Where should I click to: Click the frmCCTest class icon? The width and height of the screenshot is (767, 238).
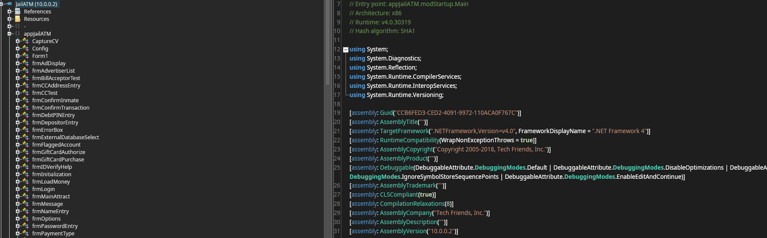pyautogui.click(x=26, y=93)
